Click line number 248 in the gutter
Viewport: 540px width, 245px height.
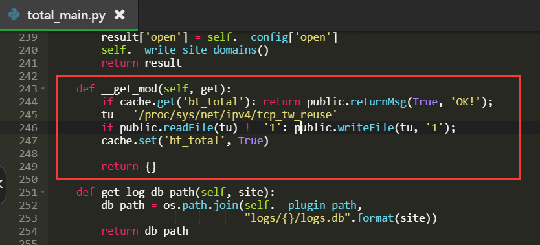pyautogui.click(x=28, y=153)
